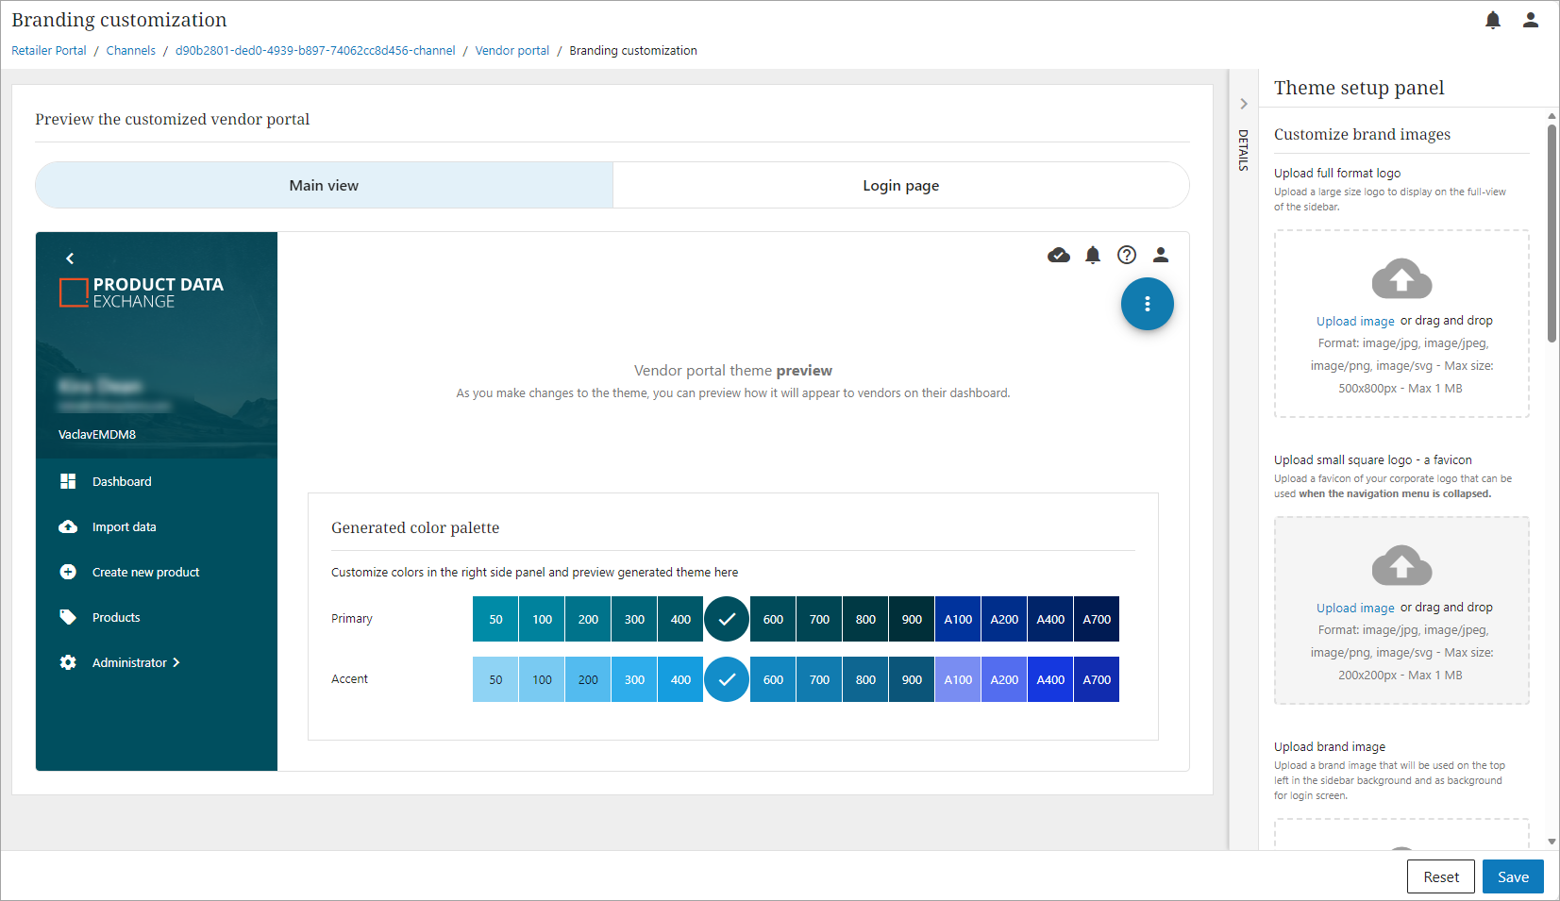Open the Vendor portal breadcrumb link

point(512,51)
